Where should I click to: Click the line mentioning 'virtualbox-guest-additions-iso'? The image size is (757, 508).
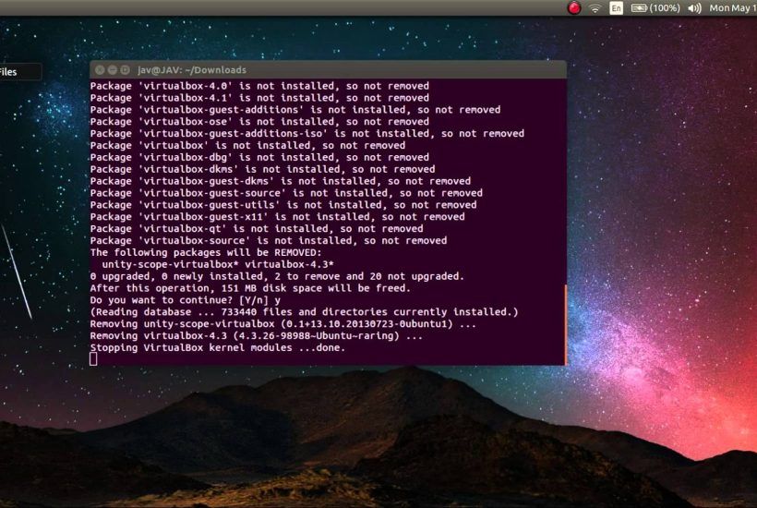point(307,133)
